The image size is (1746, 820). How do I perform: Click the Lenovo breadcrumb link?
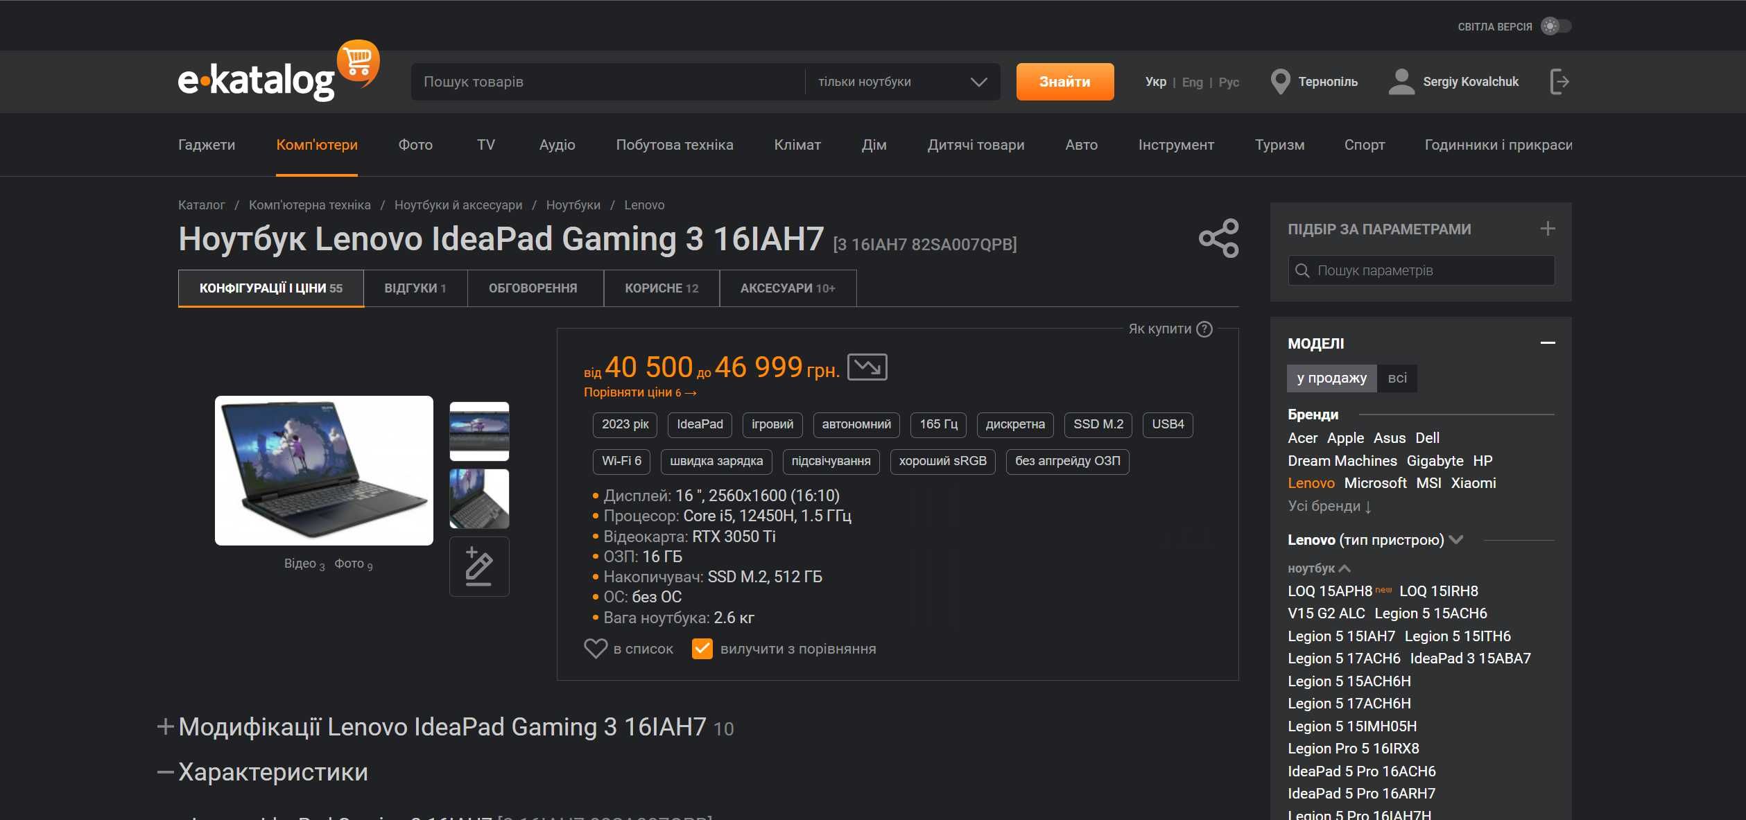point(644,205)
